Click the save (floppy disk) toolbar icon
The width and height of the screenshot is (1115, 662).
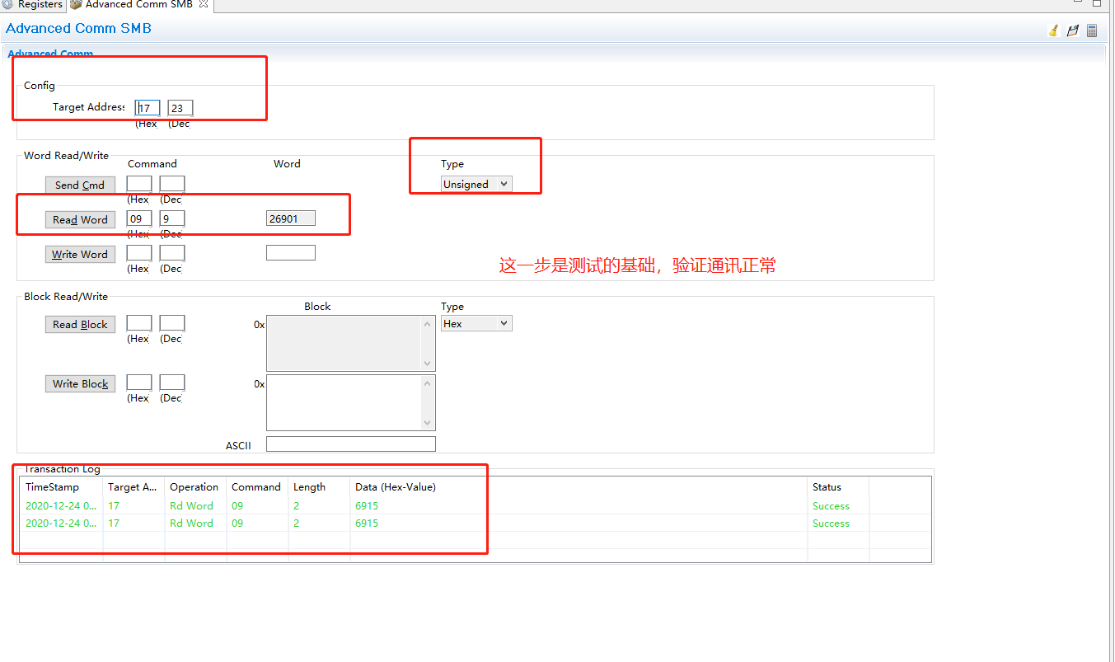pos(1071,30)
